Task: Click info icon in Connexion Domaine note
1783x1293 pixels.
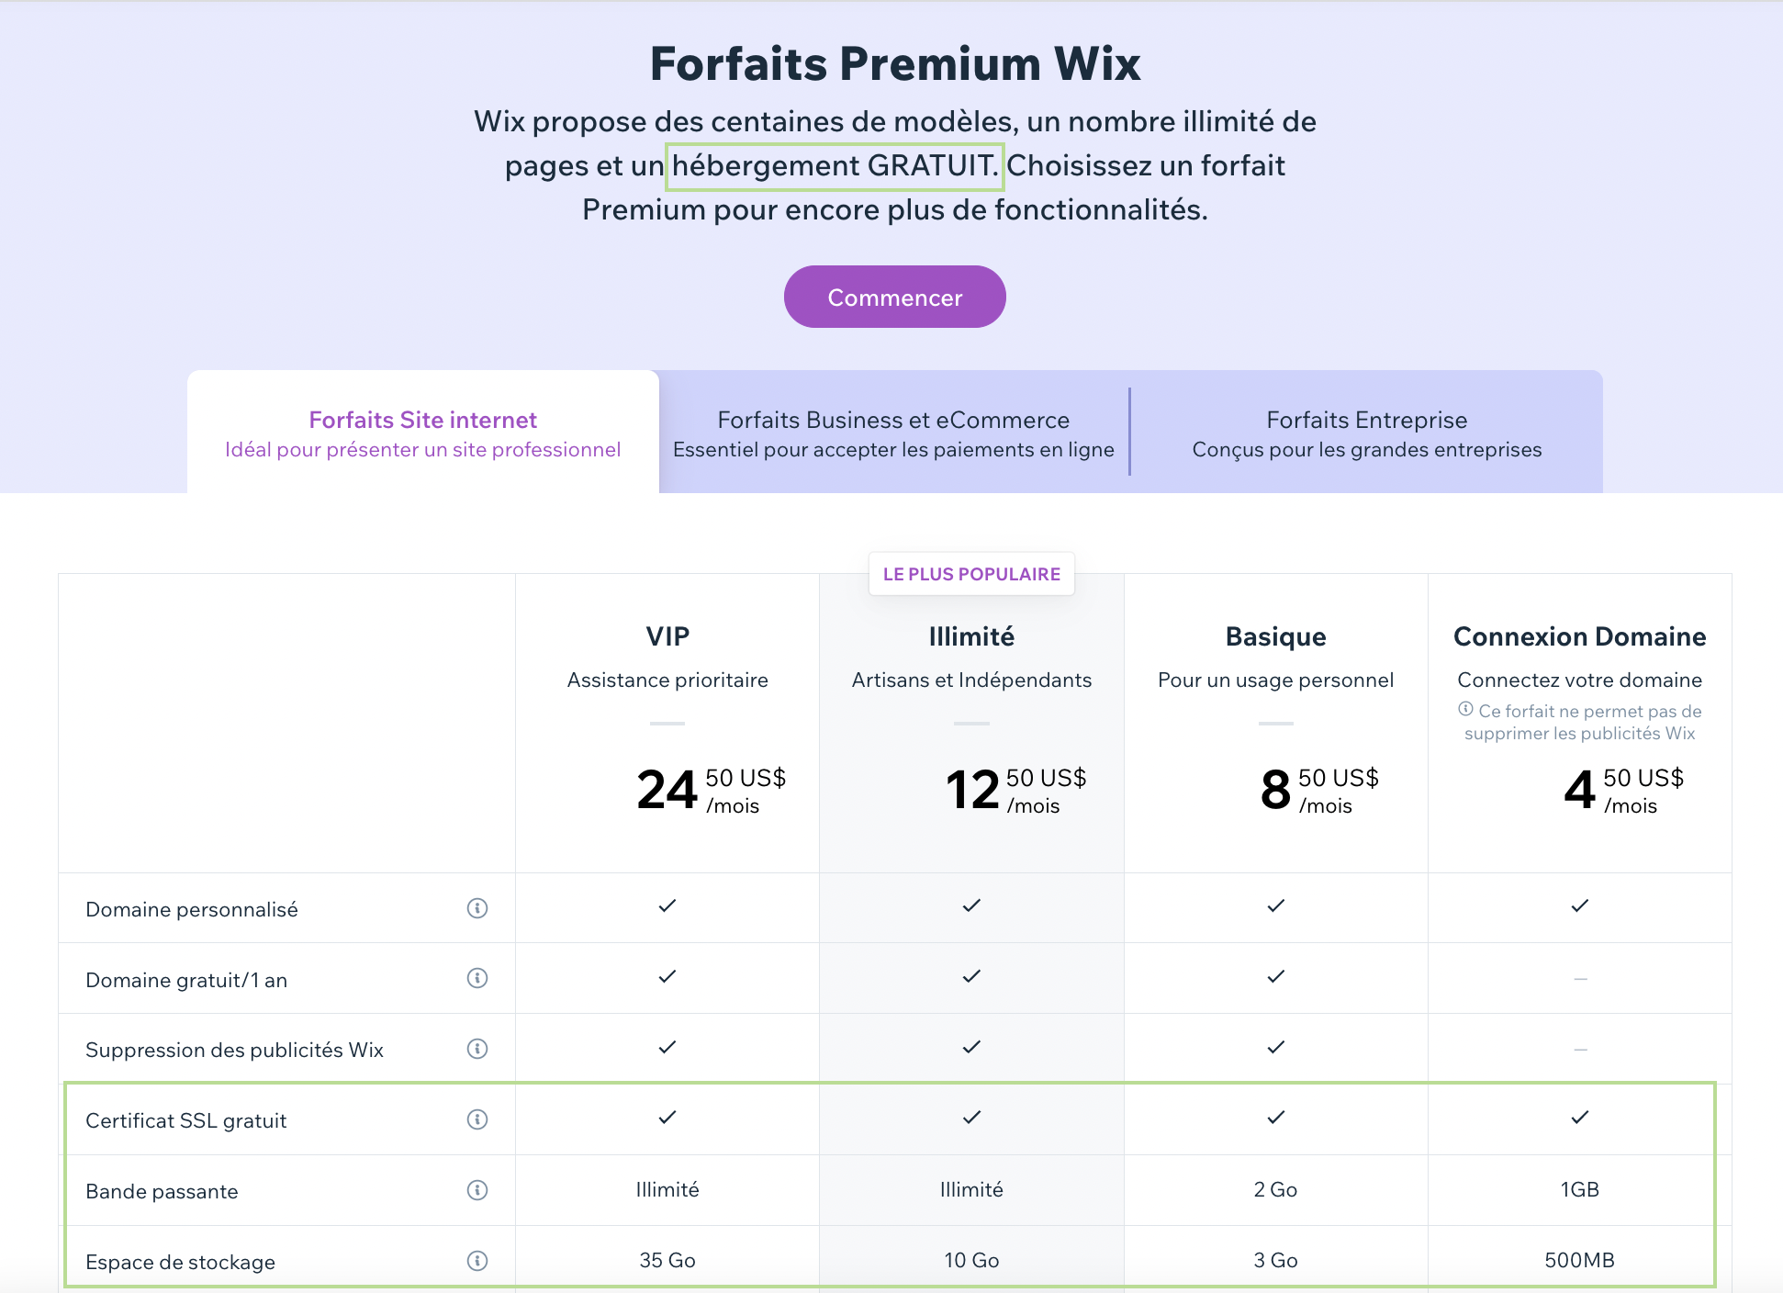Action: (1465, 710)
